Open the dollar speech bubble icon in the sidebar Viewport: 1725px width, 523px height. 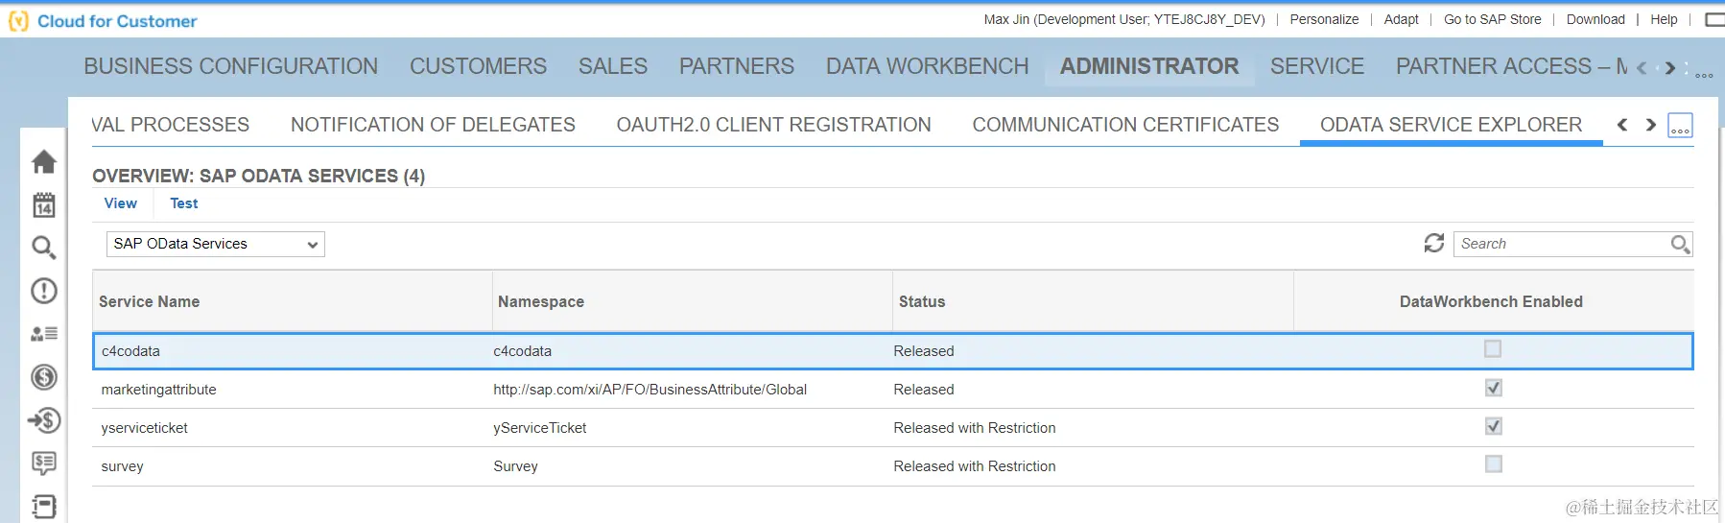44,464
